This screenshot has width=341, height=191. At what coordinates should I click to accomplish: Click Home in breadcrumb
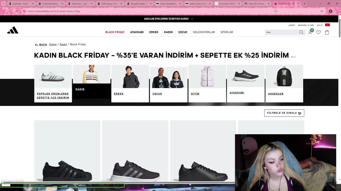[x=53, y=44]
